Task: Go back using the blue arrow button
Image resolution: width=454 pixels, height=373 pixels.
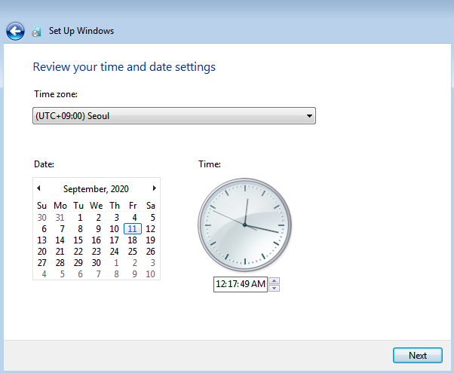Action: (x=15, y=31)
